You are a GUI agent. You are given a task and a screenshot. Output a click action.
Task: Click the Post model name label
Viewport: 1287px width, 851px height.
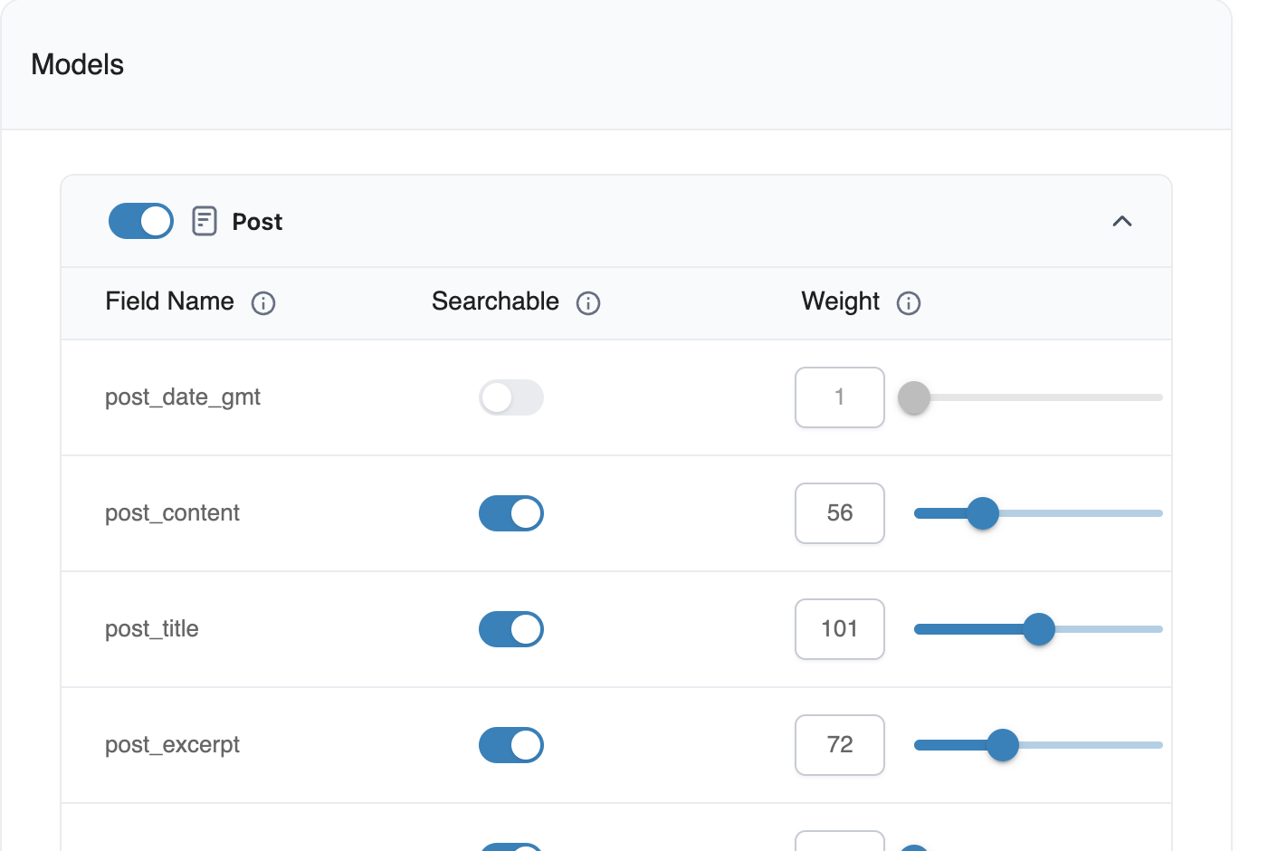[256, 221]
